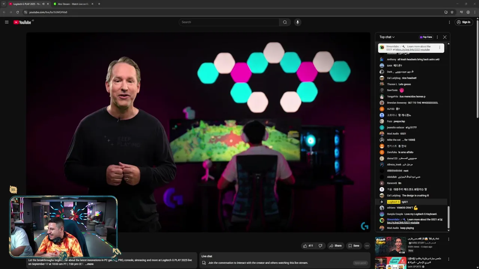Open YouTube settings three-dot menu beside Sign in

coord(449,22)
